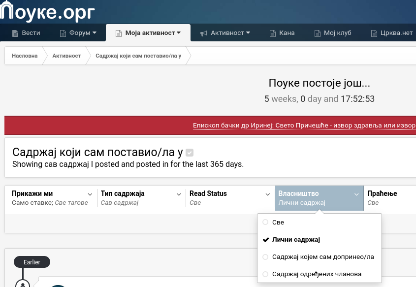Open the Епископ бачки др Иринеј announcement link

304,126
